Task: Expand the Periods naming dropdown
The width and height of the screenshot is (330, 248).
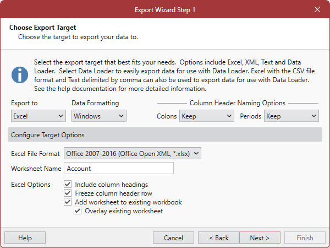Action: [291, 116]
